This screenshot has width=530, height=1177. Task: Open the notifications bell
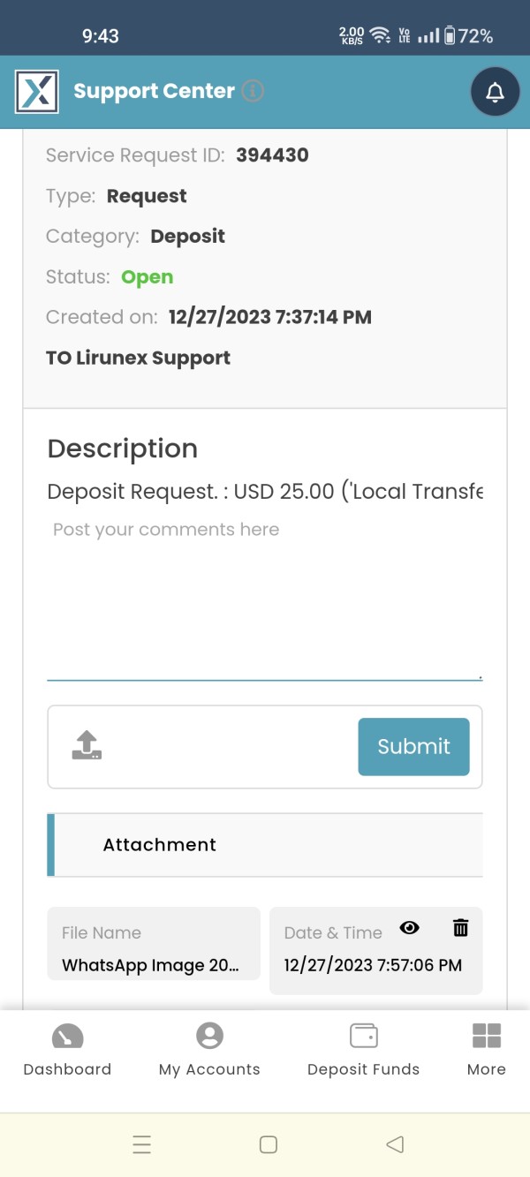tap(495, 92)
